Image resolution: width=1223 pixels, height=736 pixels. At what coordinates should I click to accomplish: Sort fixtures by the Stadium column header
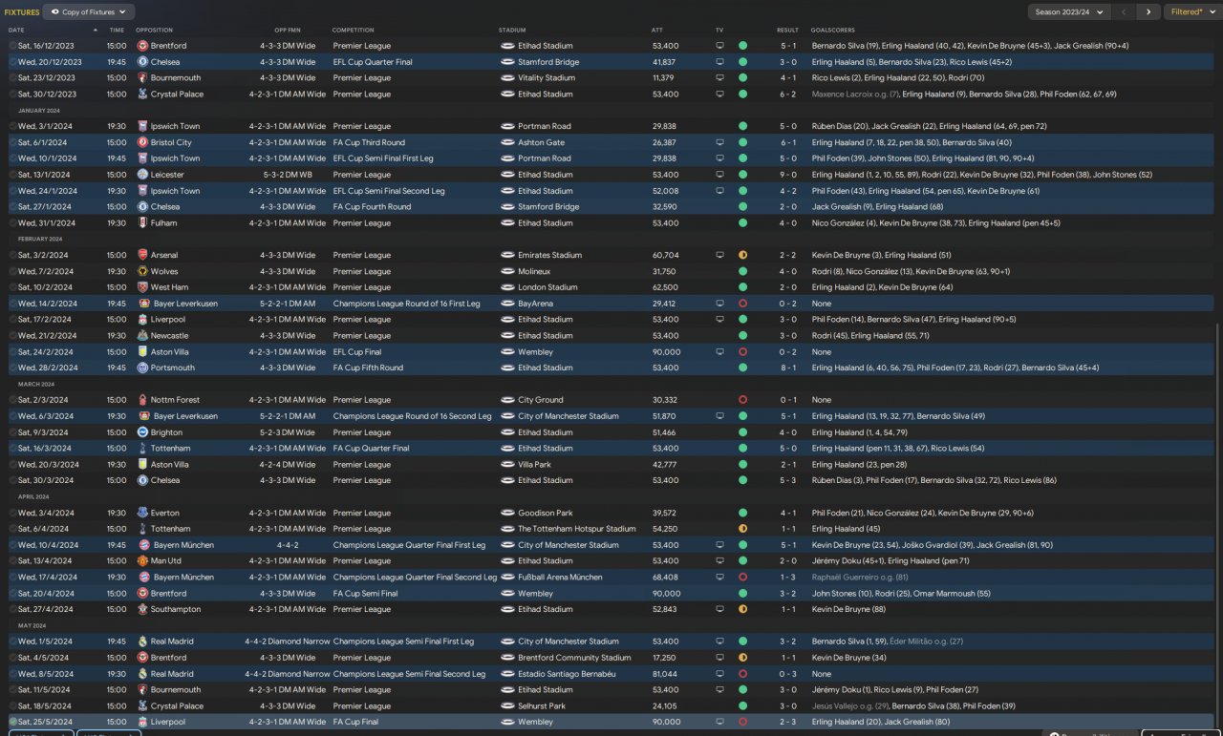point(512,30)
